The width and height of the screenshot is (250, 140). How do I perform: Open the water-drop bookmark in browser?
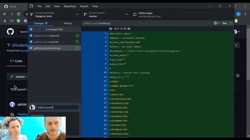5,21
